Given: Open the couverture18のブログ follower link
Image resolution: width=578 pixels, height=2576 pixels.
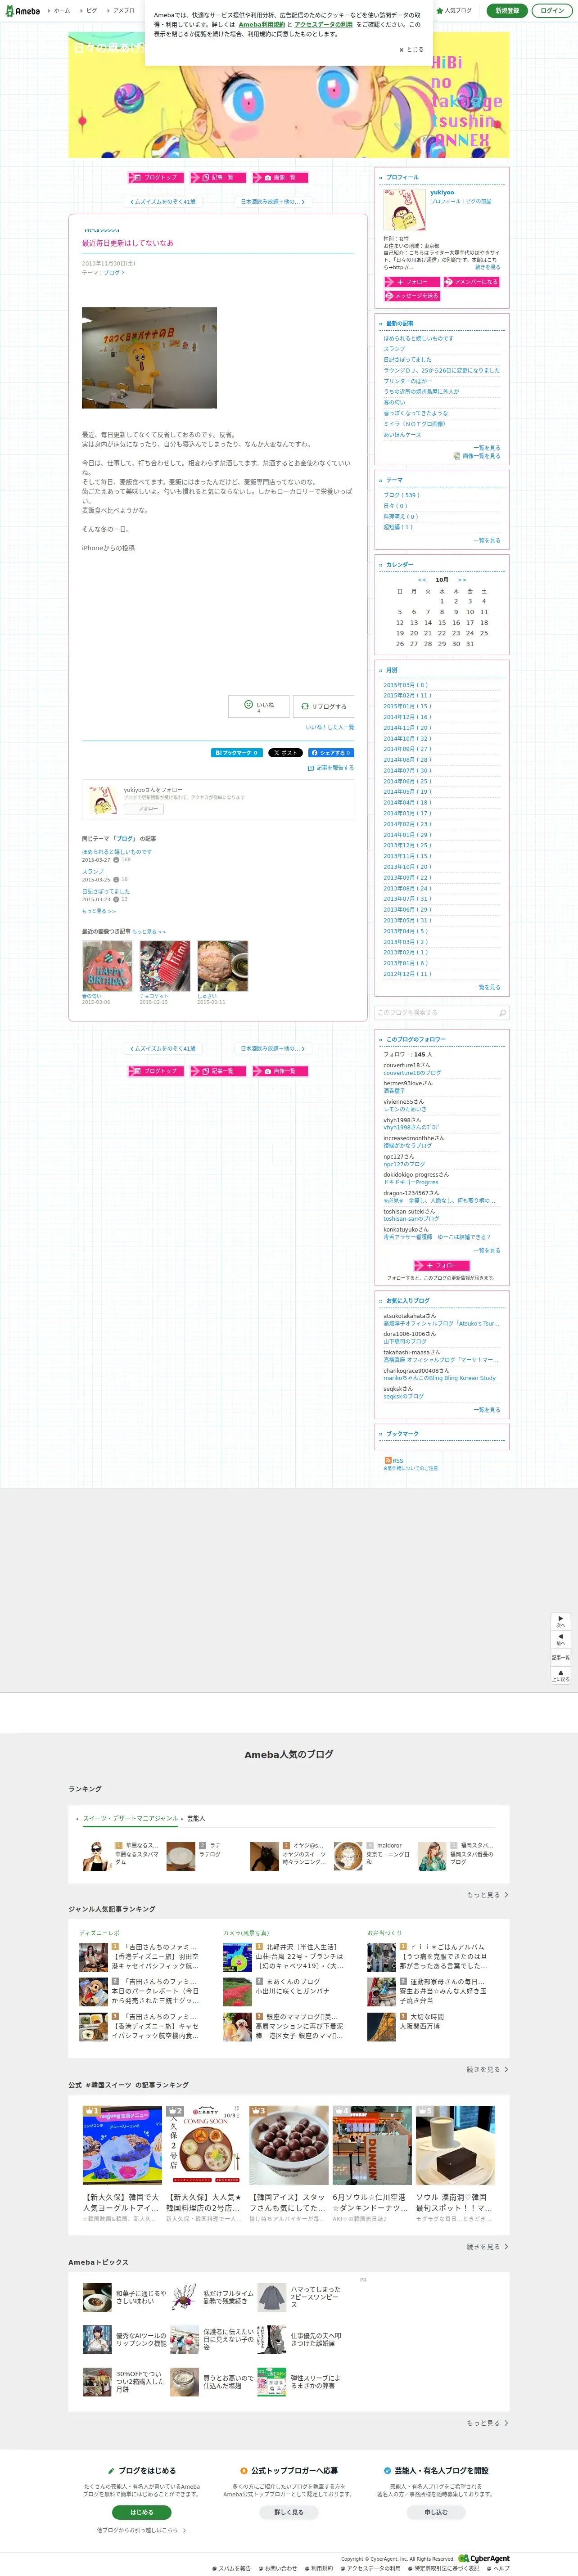Looking at the screenshot, I should pos(412,1073).
